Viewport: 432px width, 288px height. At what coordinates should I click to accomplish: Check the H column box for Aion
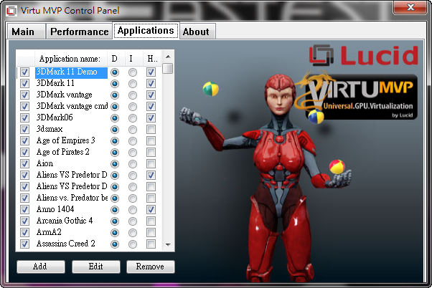151,163
